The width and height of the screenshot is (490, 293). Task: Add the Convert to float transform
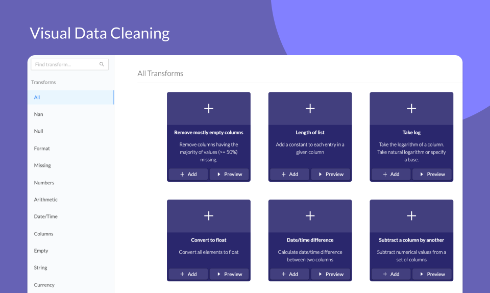188,274
